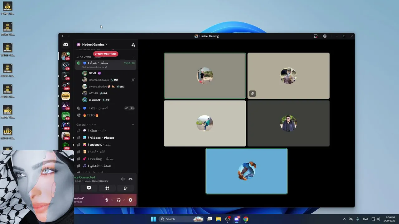Open the server with 485 badge
This screenshot has width=399, height=224.
click(x=65, y=126)
